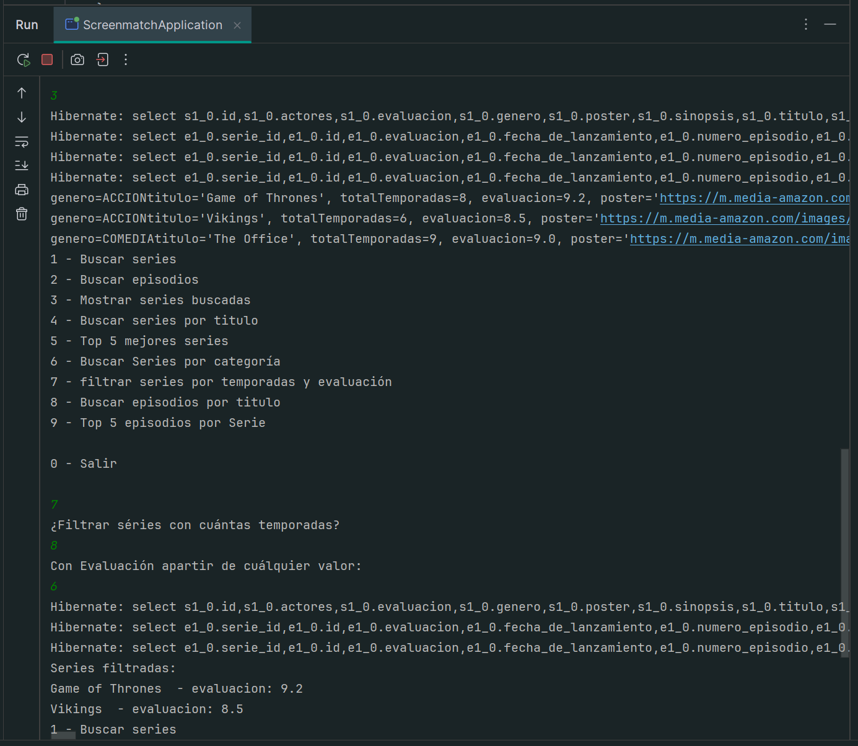The image size is (858, 746).
Task: Click '5 - Top 5 mejores series' line
Action: click(x=139, y=341)
